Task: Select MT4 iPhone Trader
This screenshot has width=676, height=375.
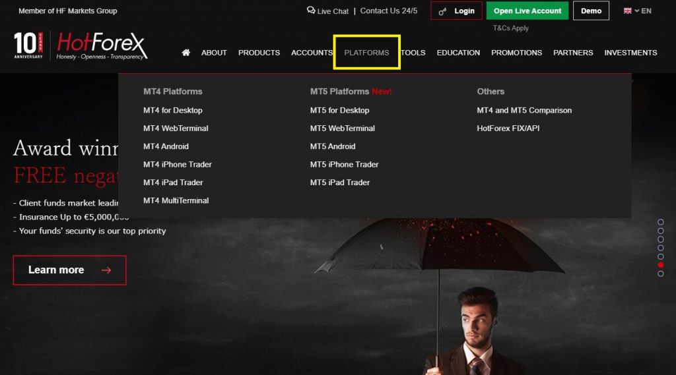Action: click(178, 165)
